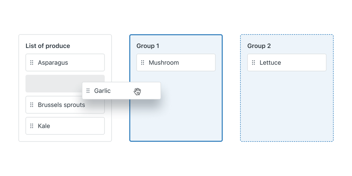Click the grabbing hand cursor on Garlic
352x176 pixels.
(x=137, y=92)
